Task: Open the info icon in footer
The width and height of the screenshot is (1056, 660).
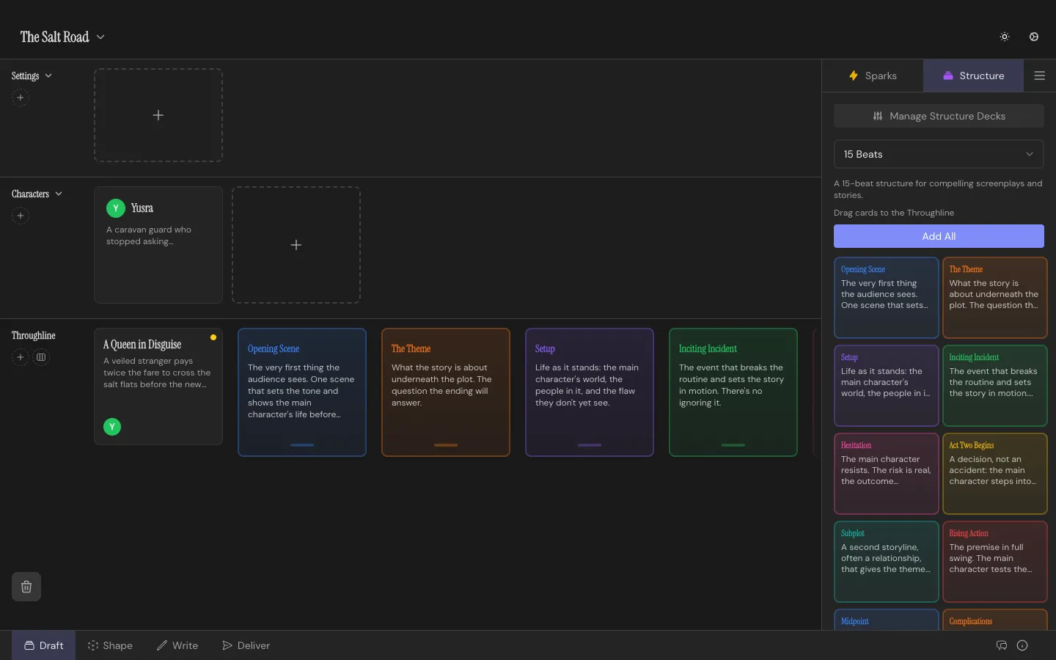Action: coord(1022,645)
